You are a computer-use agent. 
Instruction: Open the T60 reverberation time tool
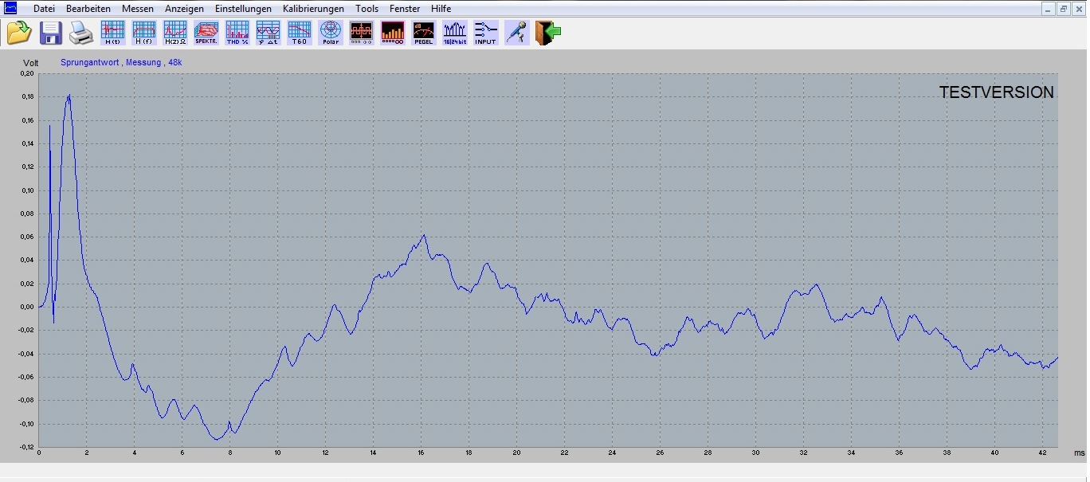click(x=300, y=33)
